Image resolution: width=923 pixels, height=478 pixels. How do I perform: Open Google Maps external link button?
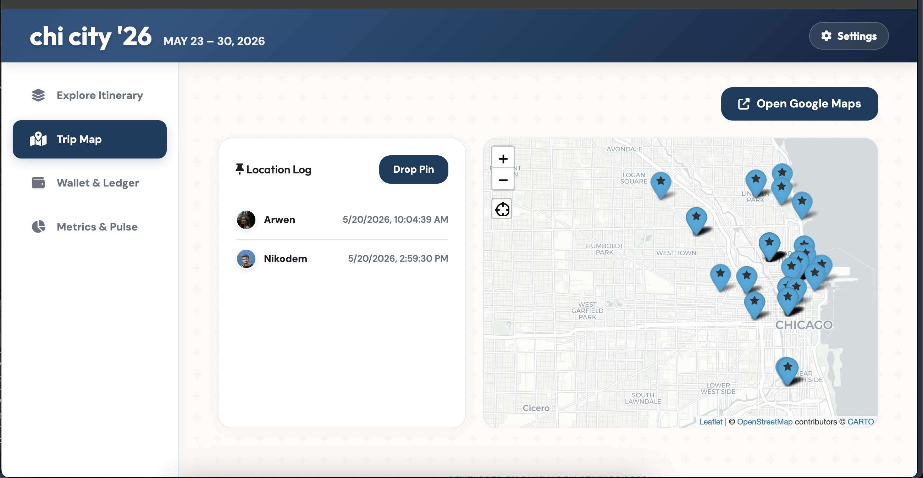tap(800, 104)
